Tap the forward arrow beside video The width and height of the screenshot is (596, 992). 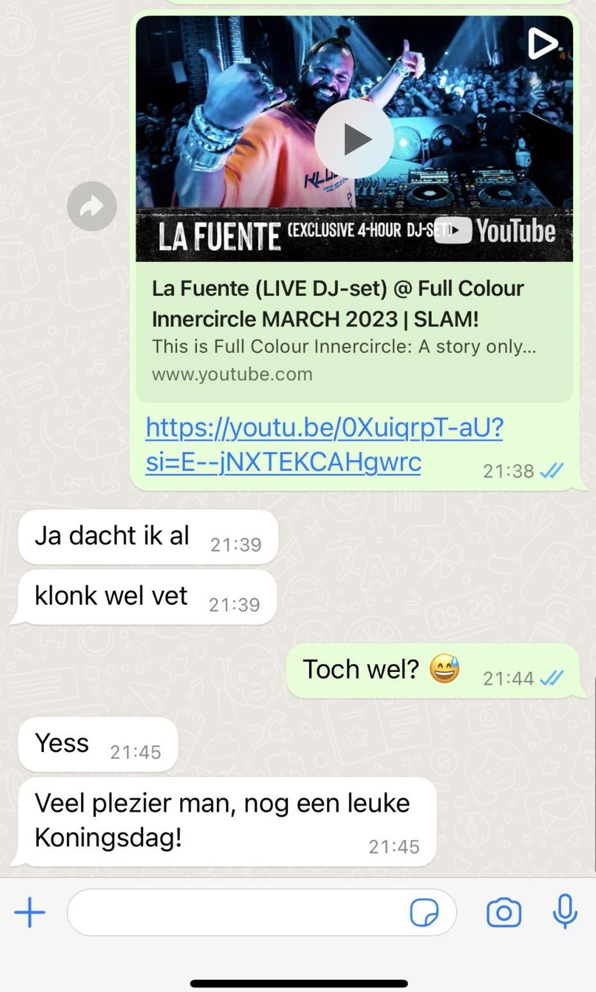tap(92, 206)
